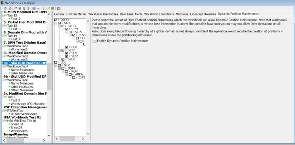
Task: Open the Workbook Hierarchies tab
Action: [103, 14]
